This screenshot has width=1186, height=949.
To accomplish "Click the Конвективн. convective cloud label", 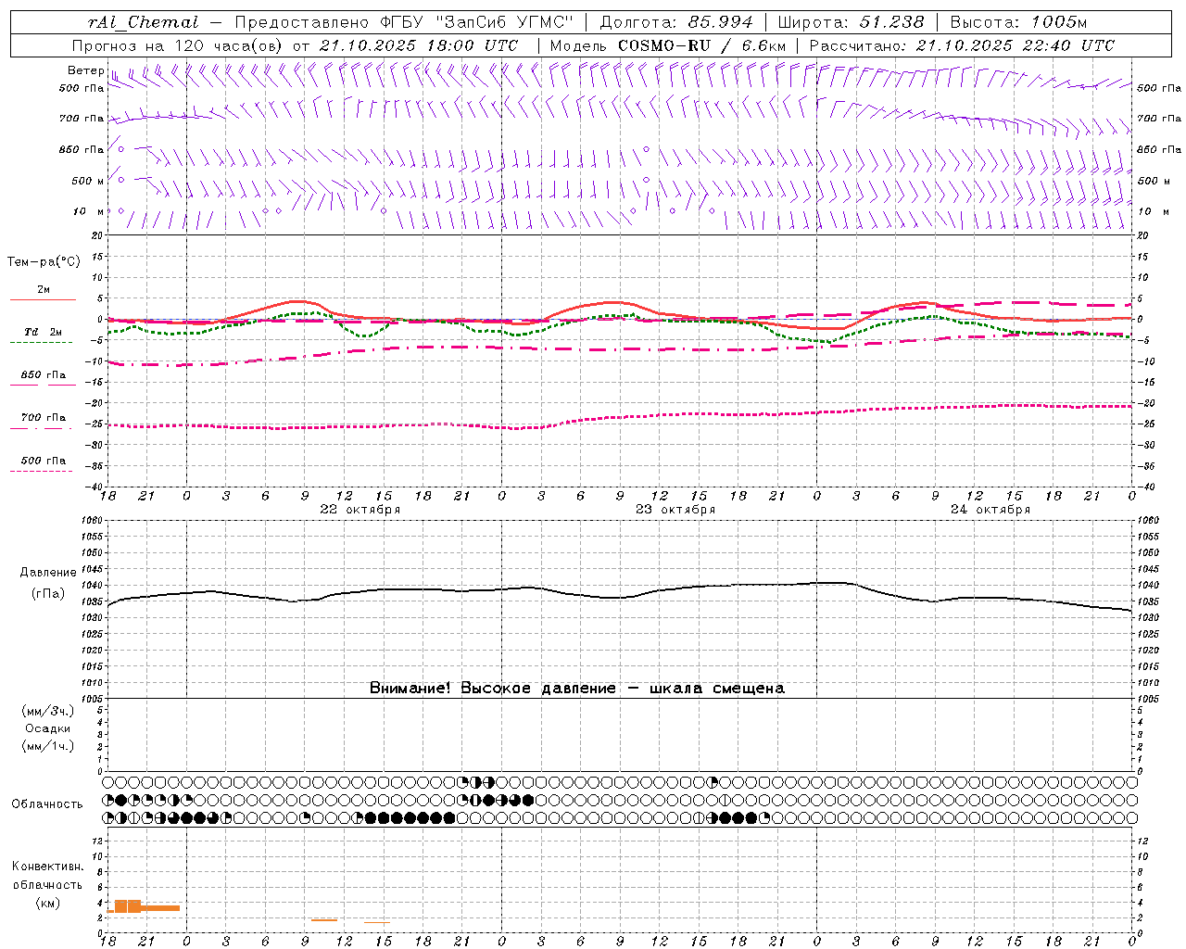I will (x=48, y=867).
